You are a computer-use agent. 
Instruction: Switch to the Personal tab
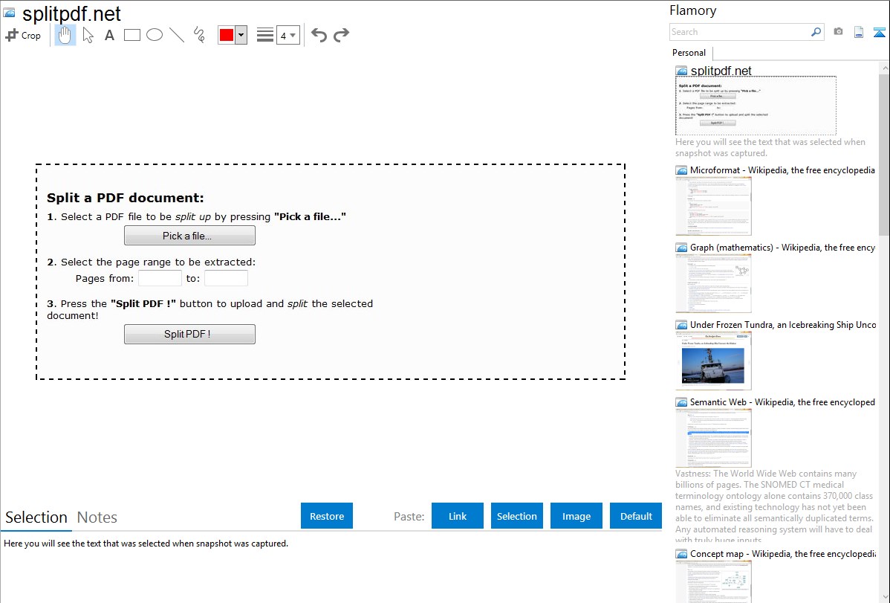click(689, 52)
